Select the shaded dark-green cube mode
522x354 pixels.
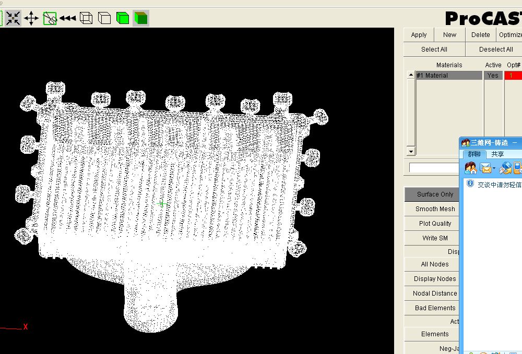141,18
